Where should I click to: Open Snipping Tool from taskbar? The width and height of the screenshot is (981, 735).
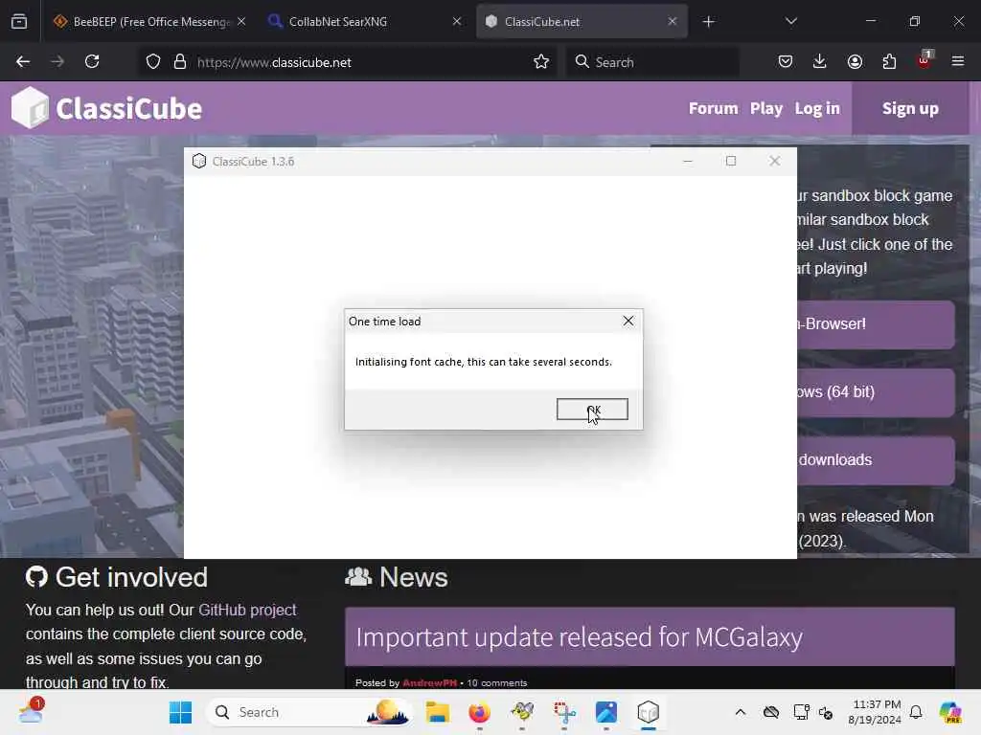point(563,712)
